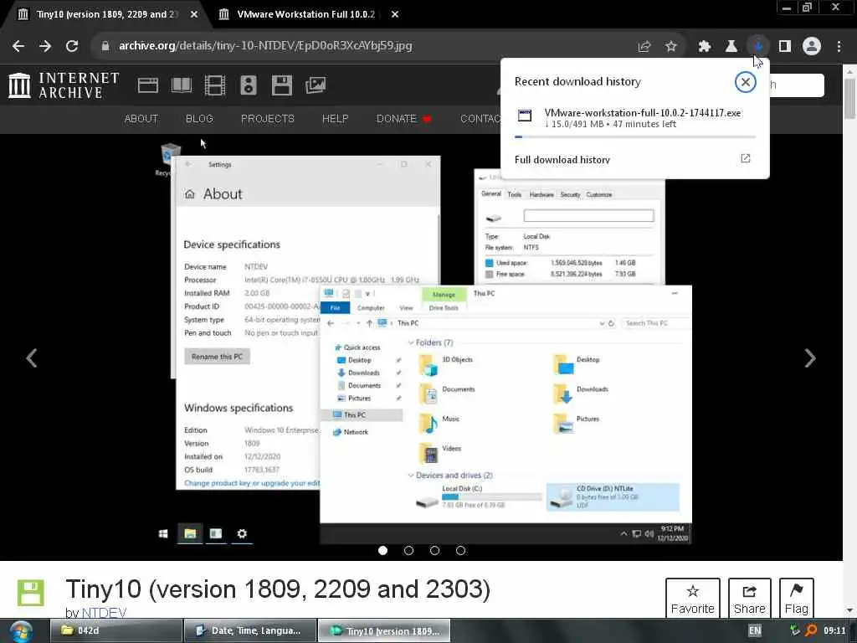Close the VMware Workstation tab
Image resolution: width=857 pixels, height=643 pixels.
click(x=395, y=15)
